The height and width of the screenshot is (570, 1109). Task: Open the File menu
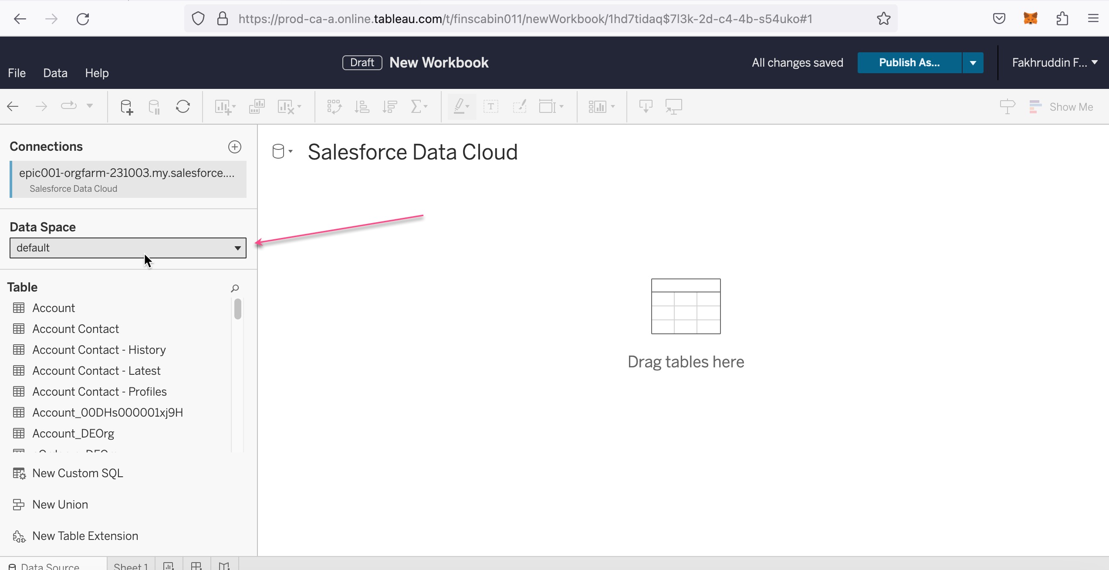pos(17,73)
